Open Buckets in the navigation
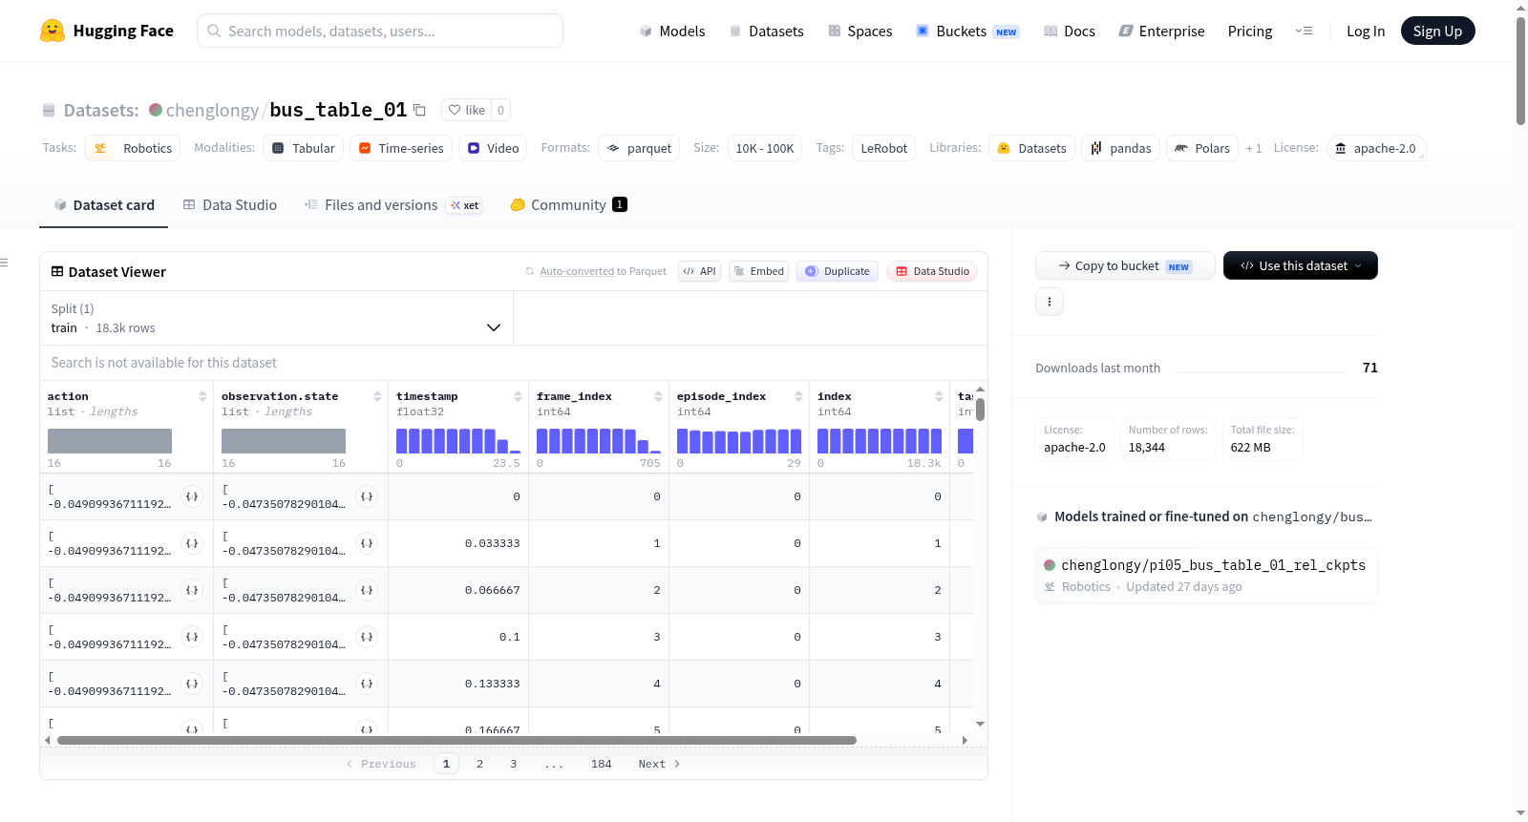Viewport: 1528px width, 822px height. [967, 31]
